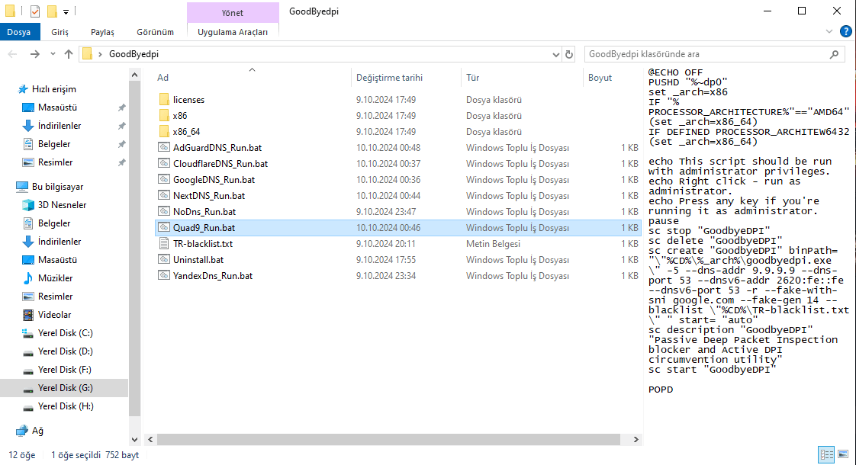Select the YandexDns_Run.bat file icon
Viewport: 856px width, 465px height.
[164, 276]
